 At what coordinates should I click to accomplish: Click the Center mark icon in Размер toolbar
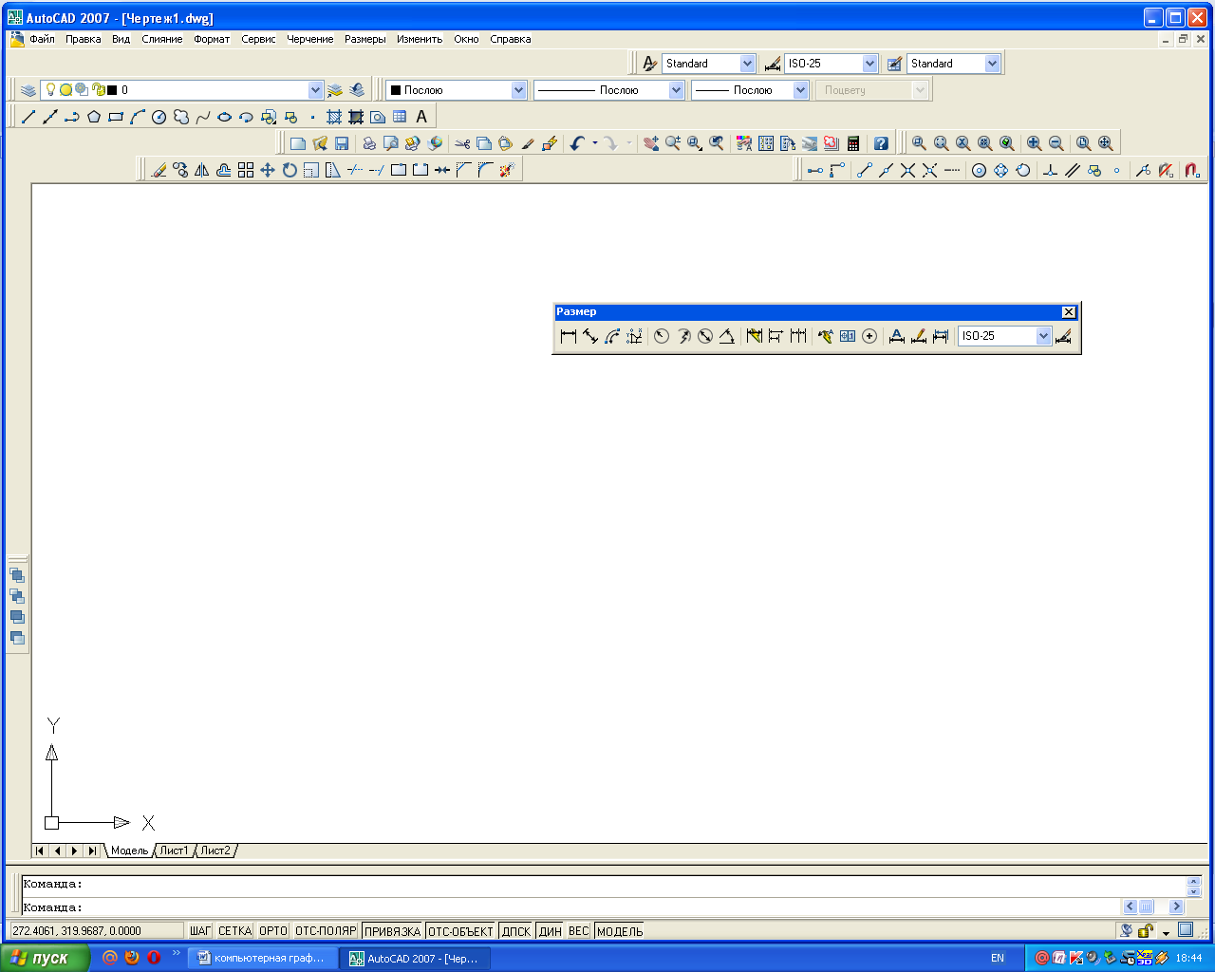click(x=869, y=336)
